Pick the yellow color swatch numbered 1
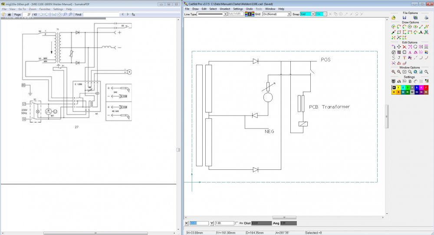 point(398,87)
